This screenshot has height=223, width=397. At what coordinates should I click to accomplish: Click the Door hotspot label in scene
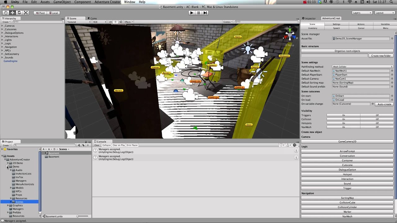pyautogui.click(x=249, y=125)
